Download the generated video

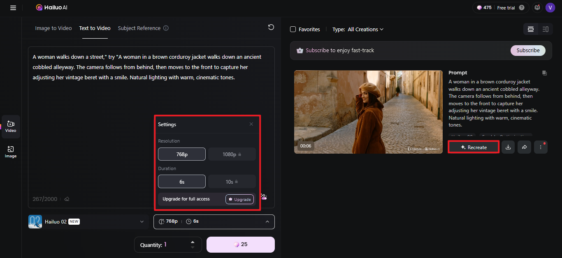click(x=508, y=147)
